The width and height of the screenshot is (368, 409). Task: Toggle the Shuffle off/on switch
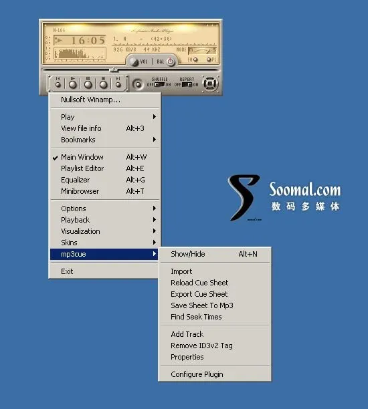(159, 84)
